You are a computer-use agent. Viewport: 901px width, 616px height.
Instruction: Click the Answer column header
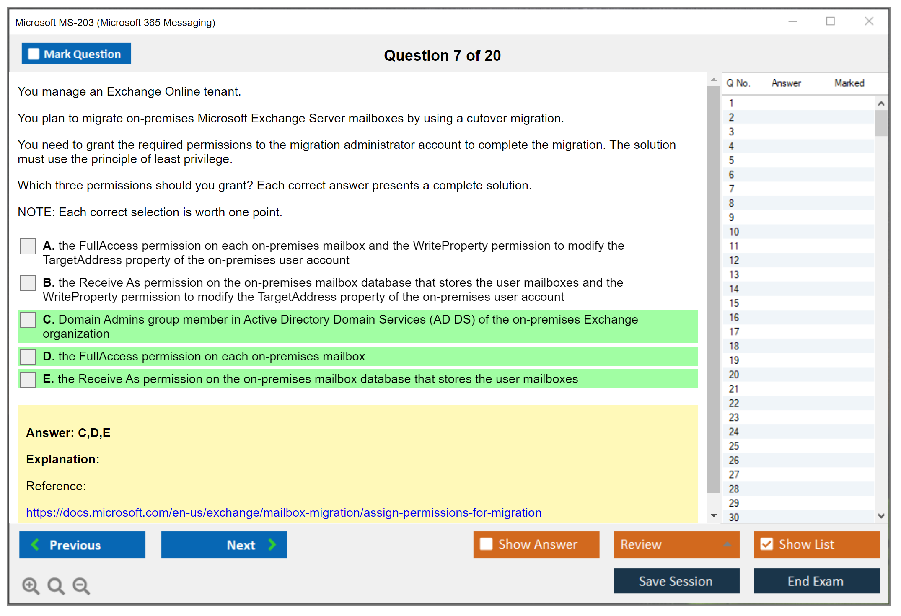786,83
